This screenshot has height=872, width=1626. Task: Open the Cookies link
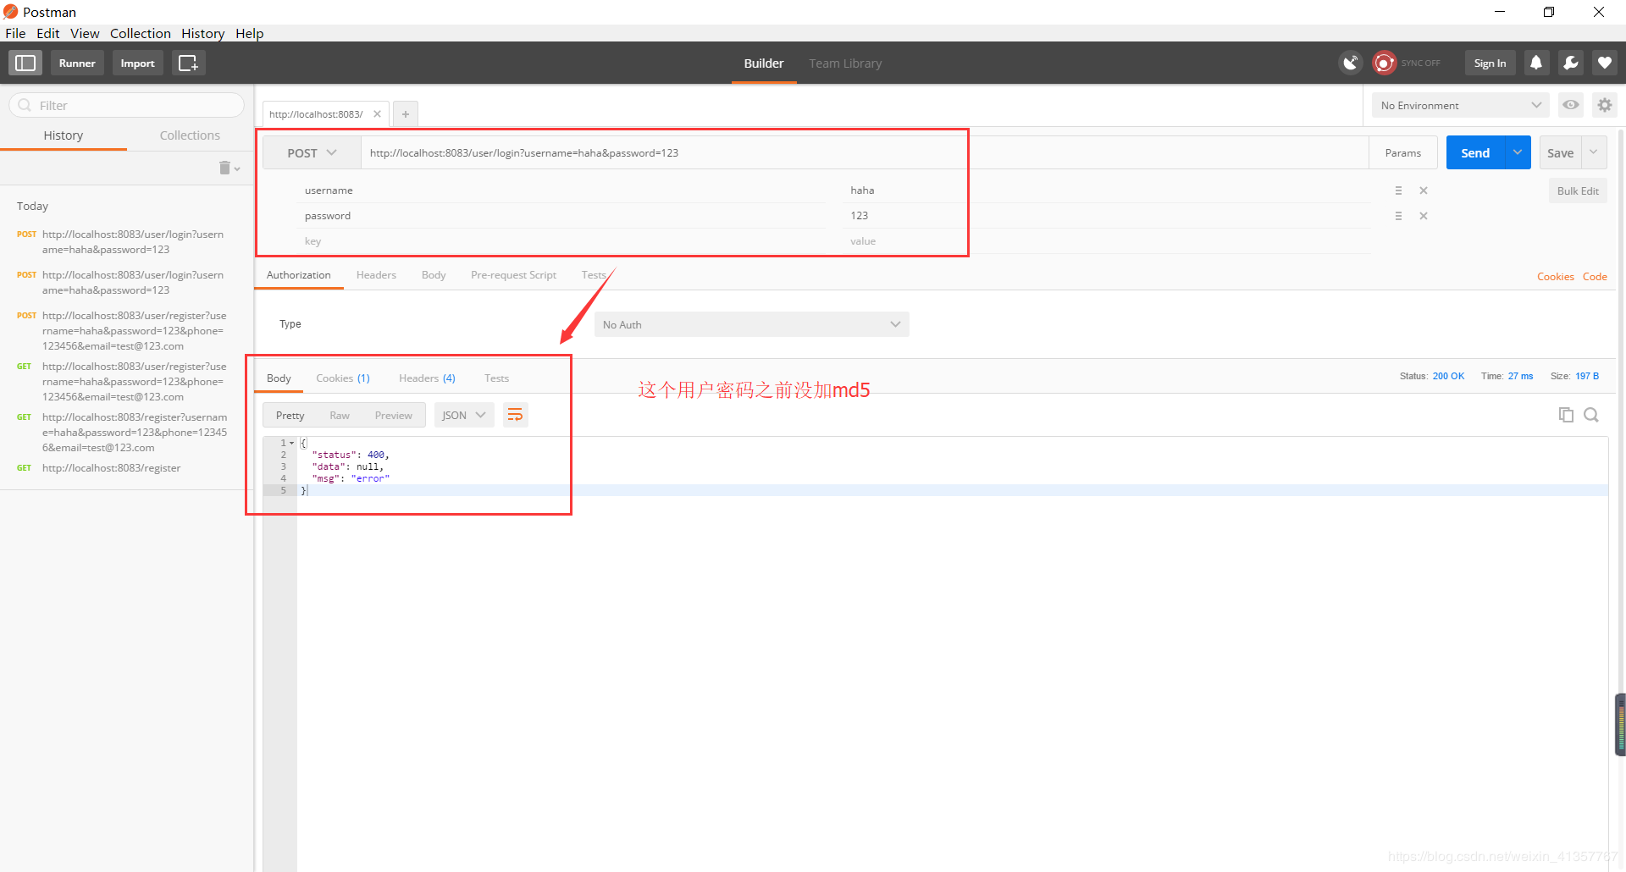tap(1555, 277)
